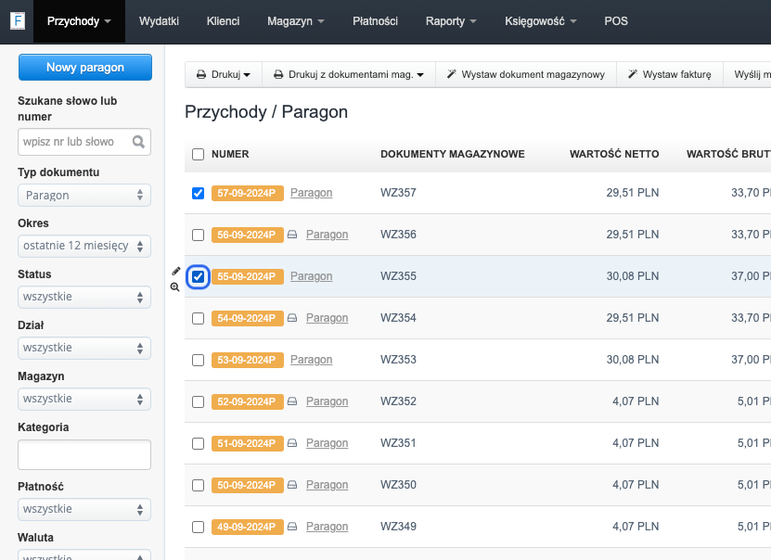The height and width of the screenshot is (560, 771).
Task: Open the POS menu item
Action: 616,21
